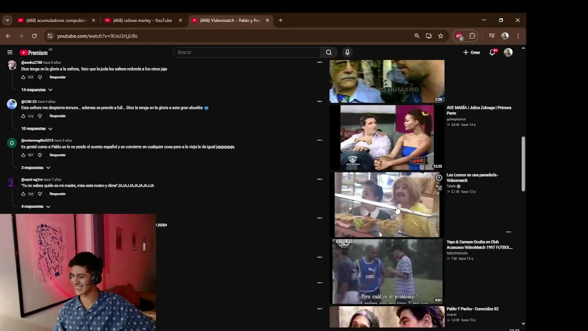Open Chrome zoom magnifier icon in address bar
Image resolution: width=588 pixels, height=331 pixels.
(x=417, y=36)
